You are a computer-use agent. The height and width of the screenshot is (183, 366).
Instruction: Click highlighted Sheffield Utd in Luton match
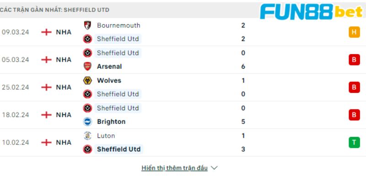pos(118,149)
